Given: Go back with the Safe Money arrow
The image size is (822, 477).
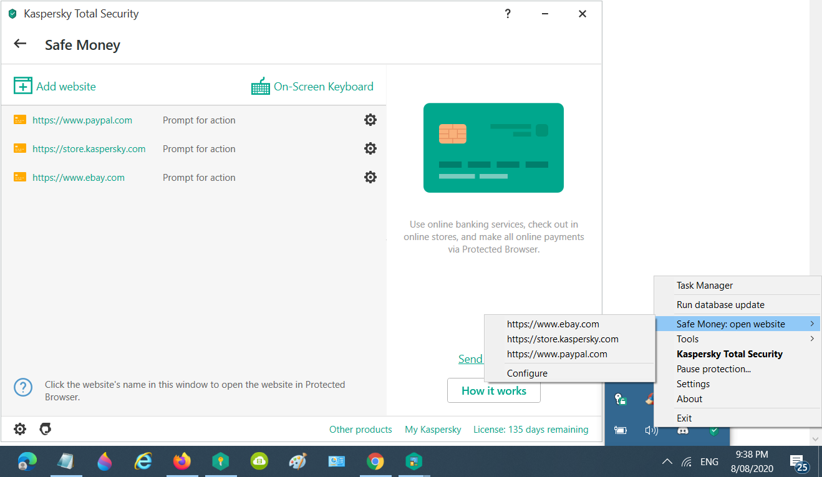Looking at the screenshot, I should [x=20, y=44].
